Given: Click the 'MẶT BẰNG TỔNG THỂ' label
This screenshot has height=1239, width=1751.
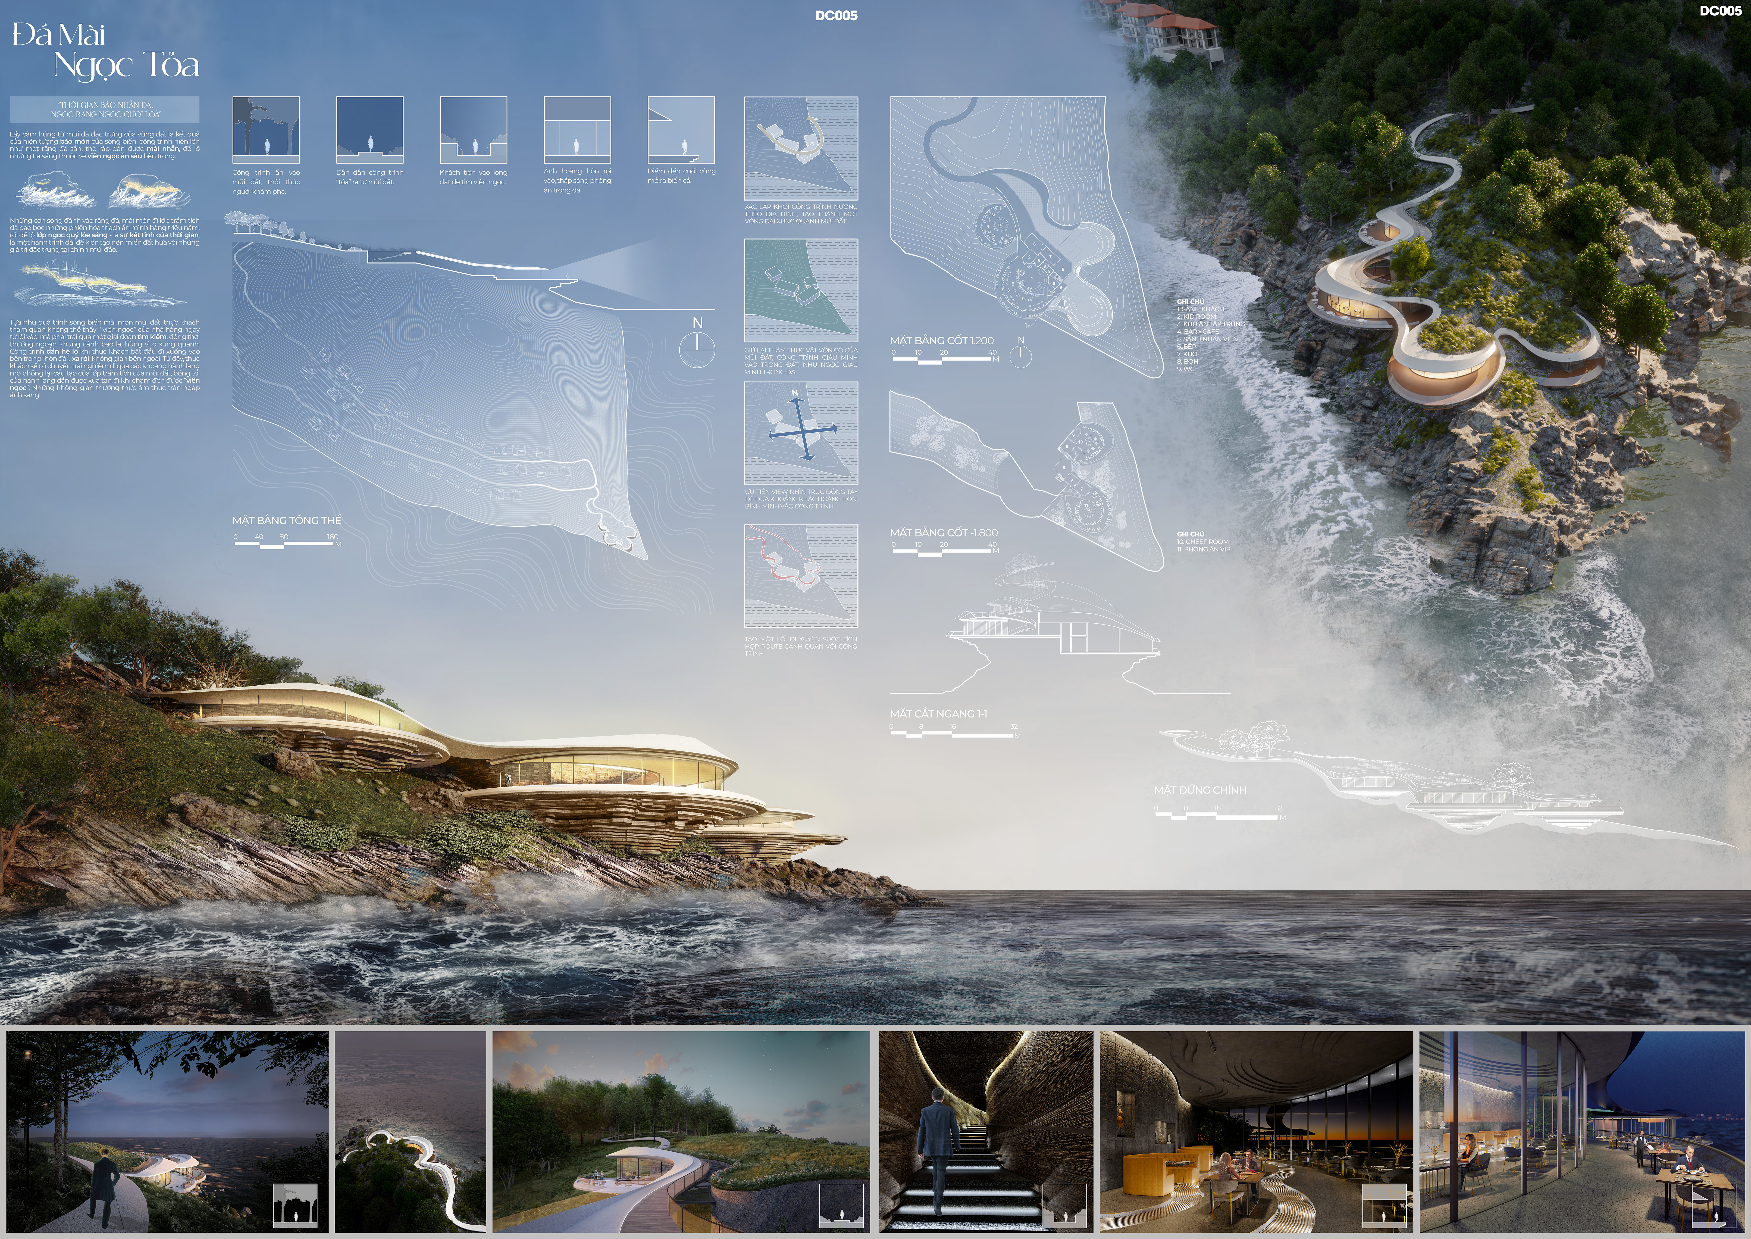Looking at the screenshot, I should [x=287, y=520].
